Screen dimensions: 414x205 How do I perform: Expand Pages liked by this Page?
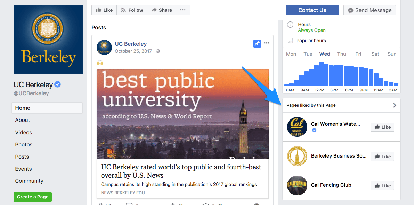coord(395,105)
